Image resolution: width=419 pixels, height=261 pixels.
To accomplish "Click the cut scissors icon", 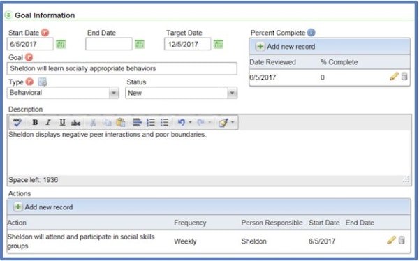I will pos(93,123).
